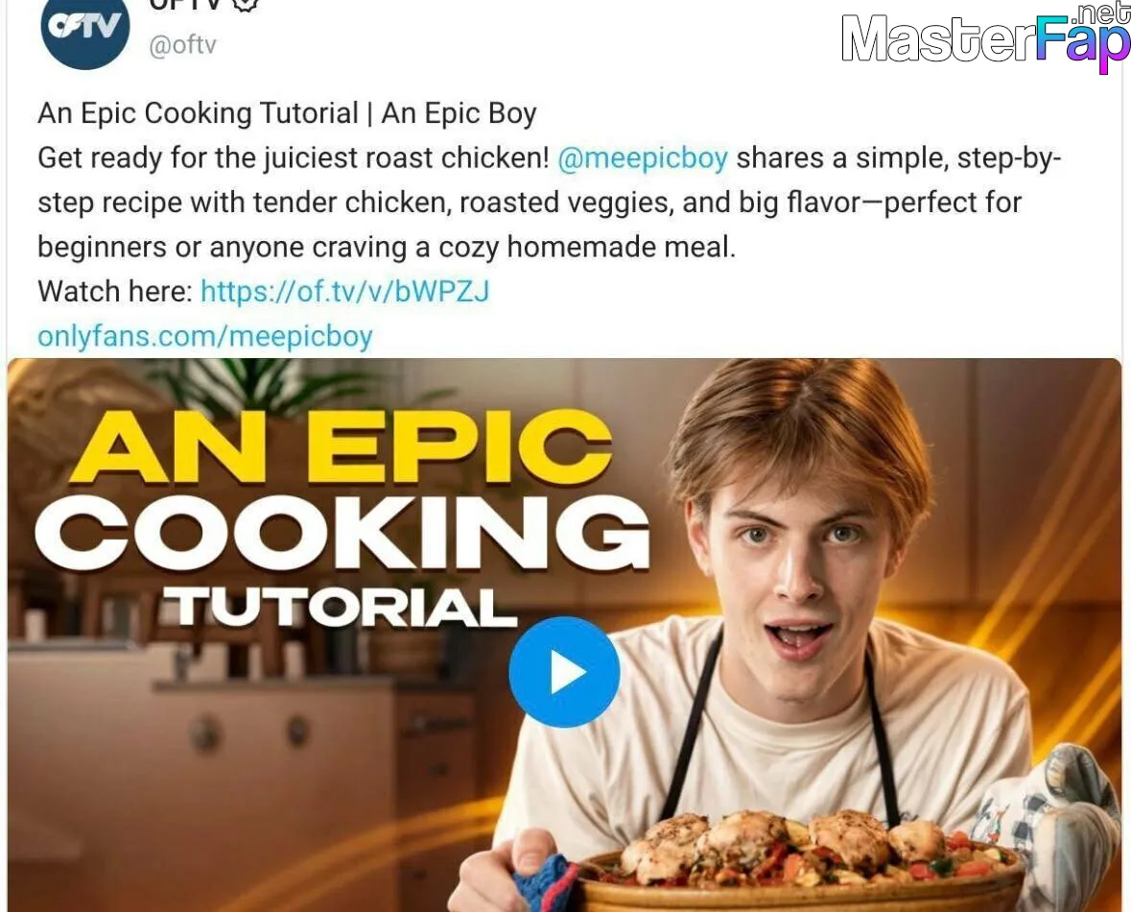Open the onlyfans.com/meepicboy link

click(x=205, y=337)
